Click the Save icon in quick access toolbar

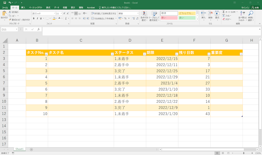click(5, 3)
